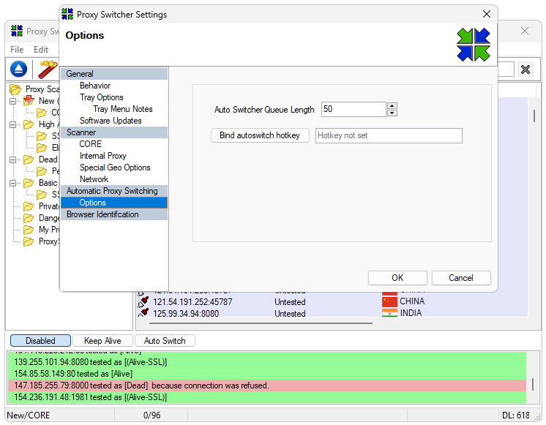Screen dimensions: 546x425
Task: Collapse the Basic tree node
Action: (x=13, y=183)
